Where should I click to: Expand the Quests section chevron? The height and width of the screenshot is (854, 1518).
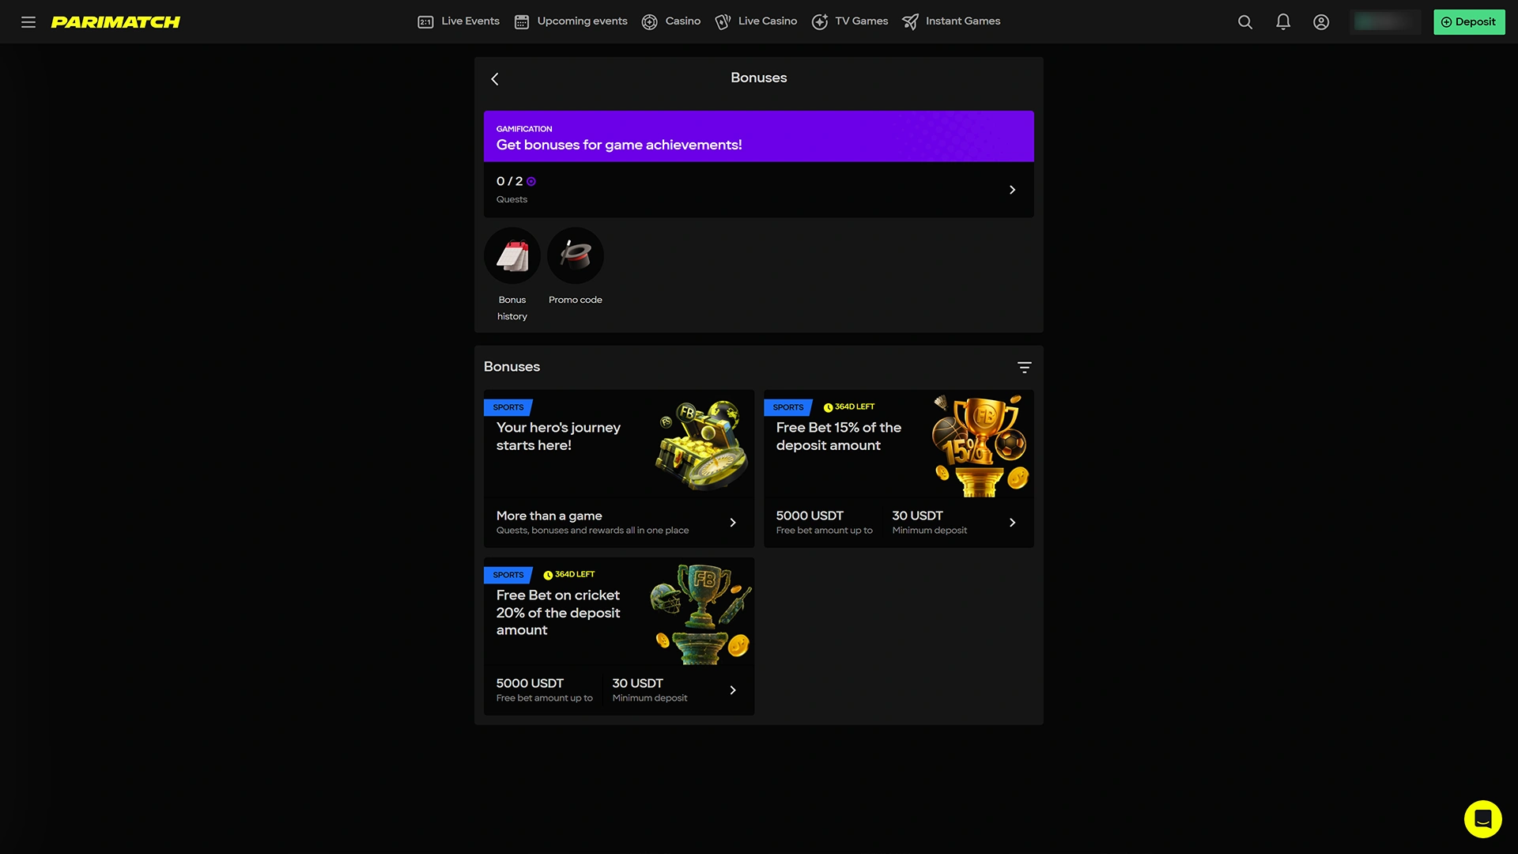click(1012, 190)
